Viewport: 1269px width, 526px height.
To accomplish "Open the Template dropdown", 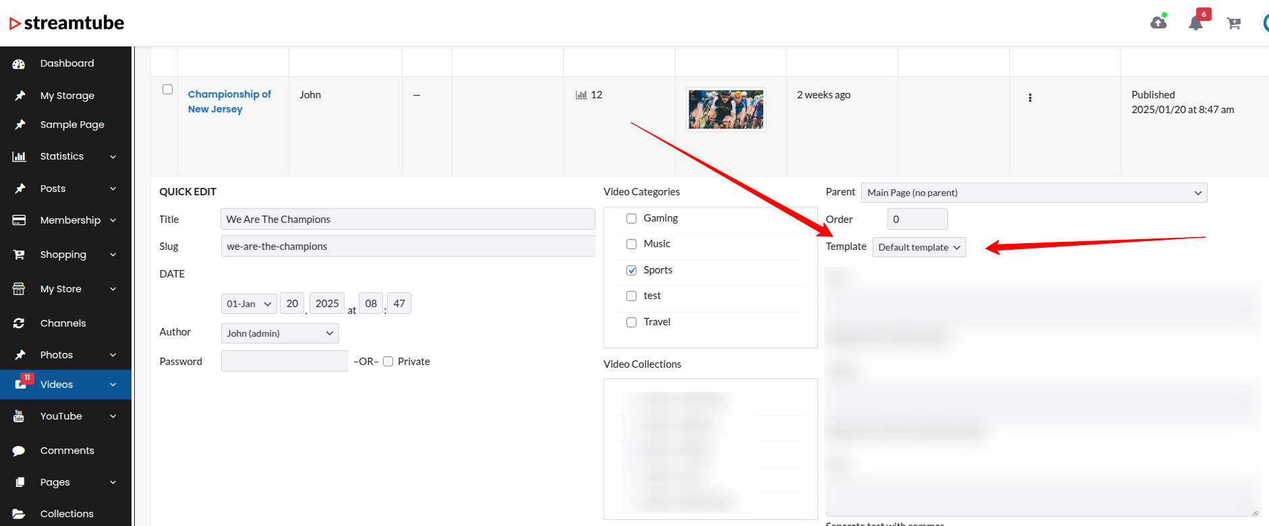I will click(918, 247).
